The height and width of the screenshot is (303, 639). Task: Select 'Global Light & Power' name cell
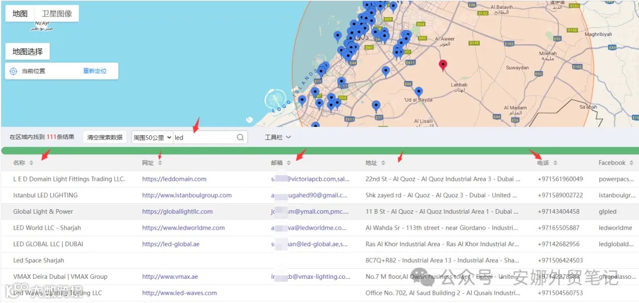tap(43, 211)
